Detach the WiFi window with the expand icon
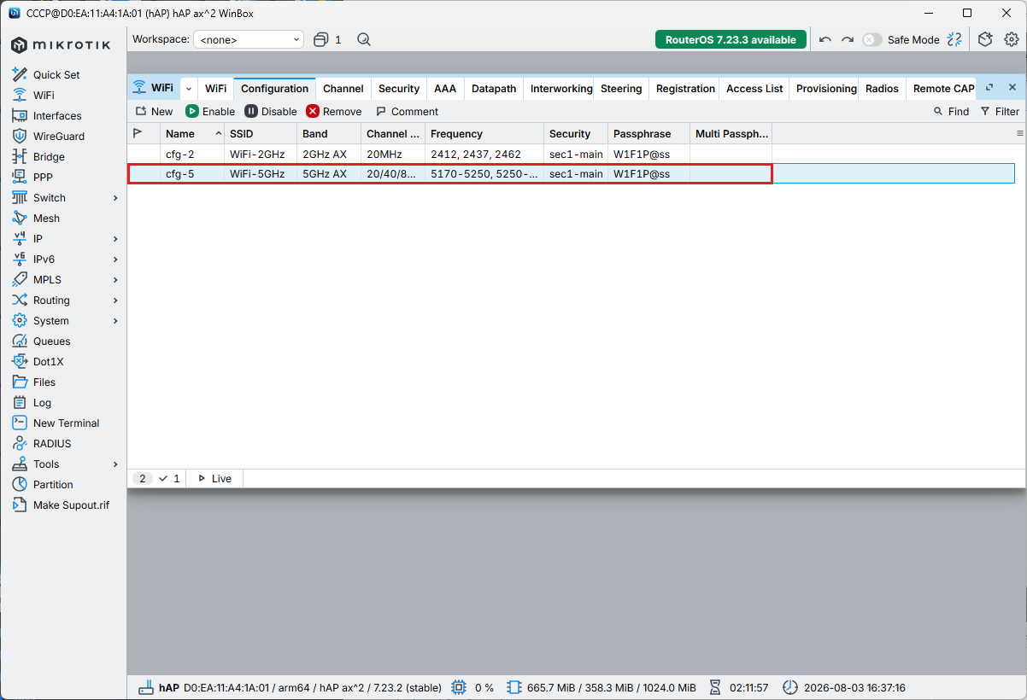Screen dimensions: 1027x700 coord(989,87)
